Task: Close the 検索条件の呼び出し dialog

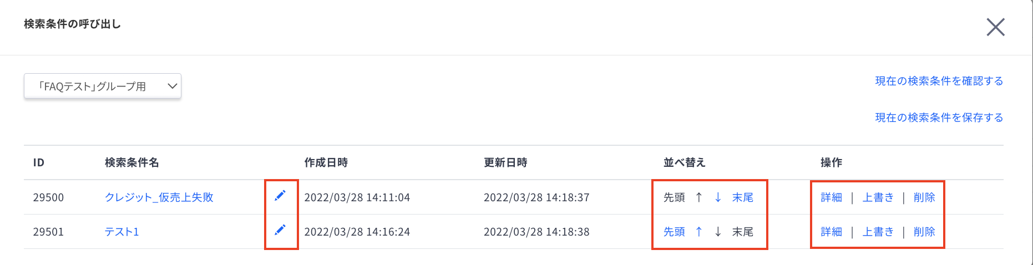Action: [x=995, y=27]
